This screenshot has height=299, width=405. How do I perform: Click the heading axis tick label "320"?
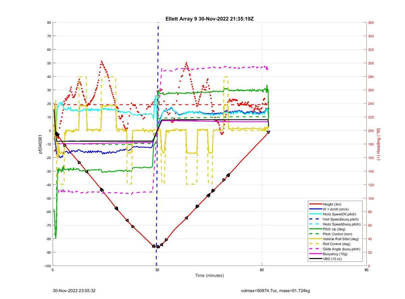pyautogui.click(x=371, y=50)
